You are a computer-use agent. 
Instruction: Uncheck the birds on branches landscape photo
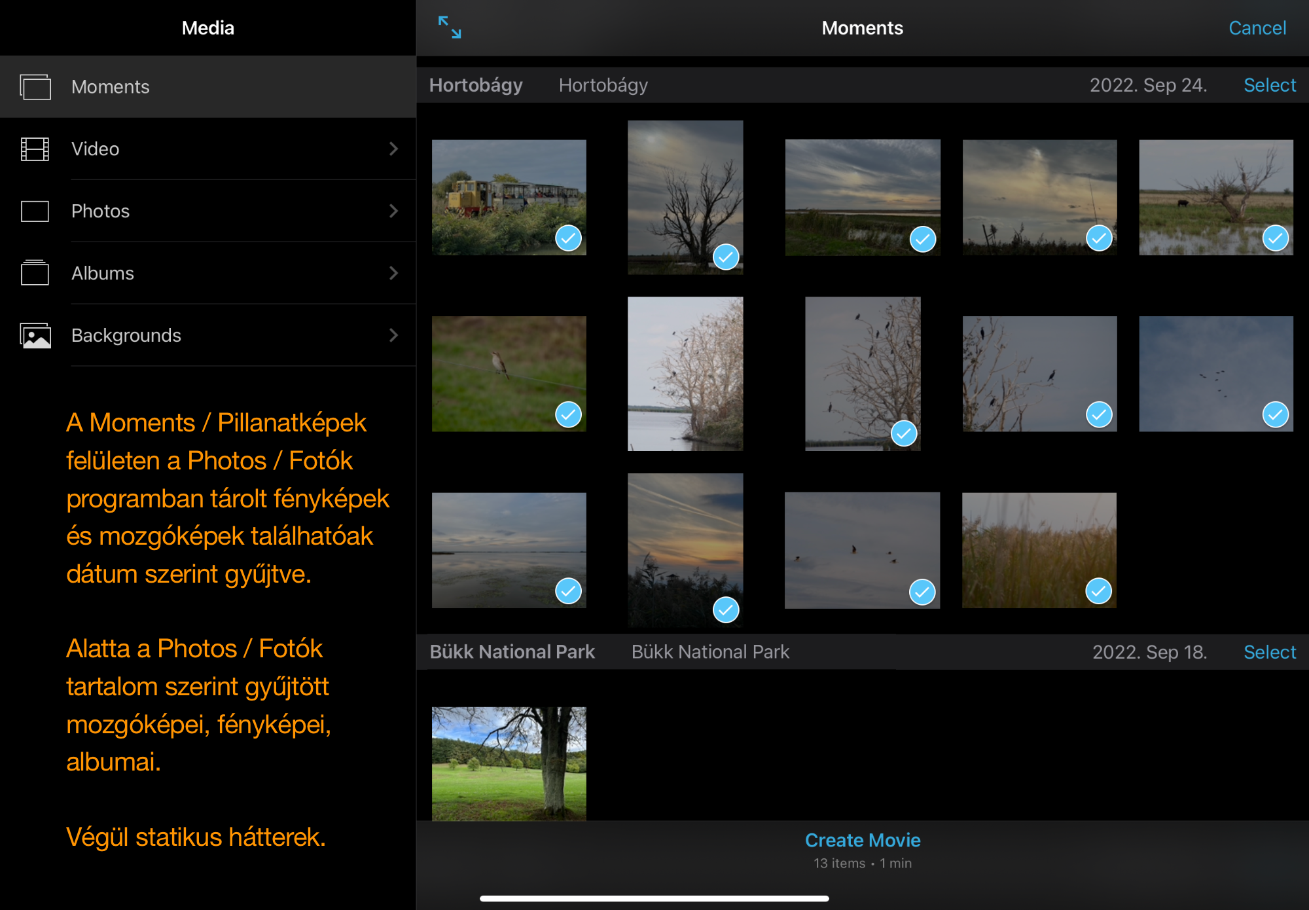1099,414
